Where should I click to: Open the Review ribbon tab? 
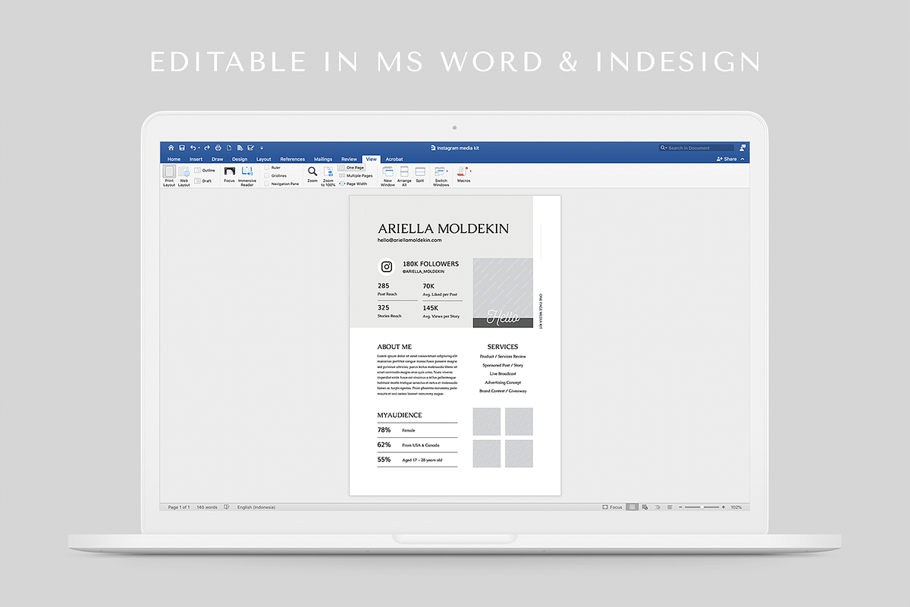tap(349, 159)
